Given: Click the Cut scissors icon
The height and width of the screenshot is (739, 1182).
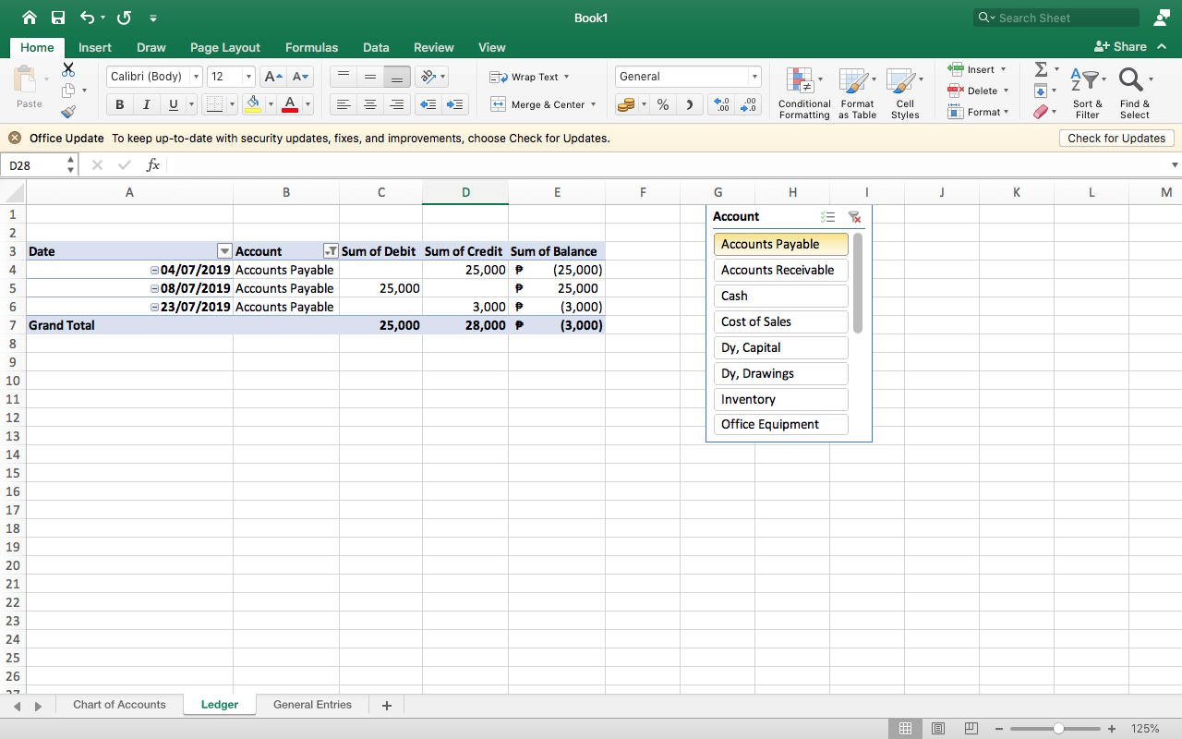Looking at the screenshot, I should click(x=68, y=69).
